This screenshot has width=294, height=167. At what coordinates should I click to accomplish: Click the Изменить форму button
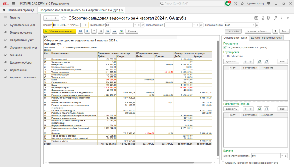(x=258, y=31)
